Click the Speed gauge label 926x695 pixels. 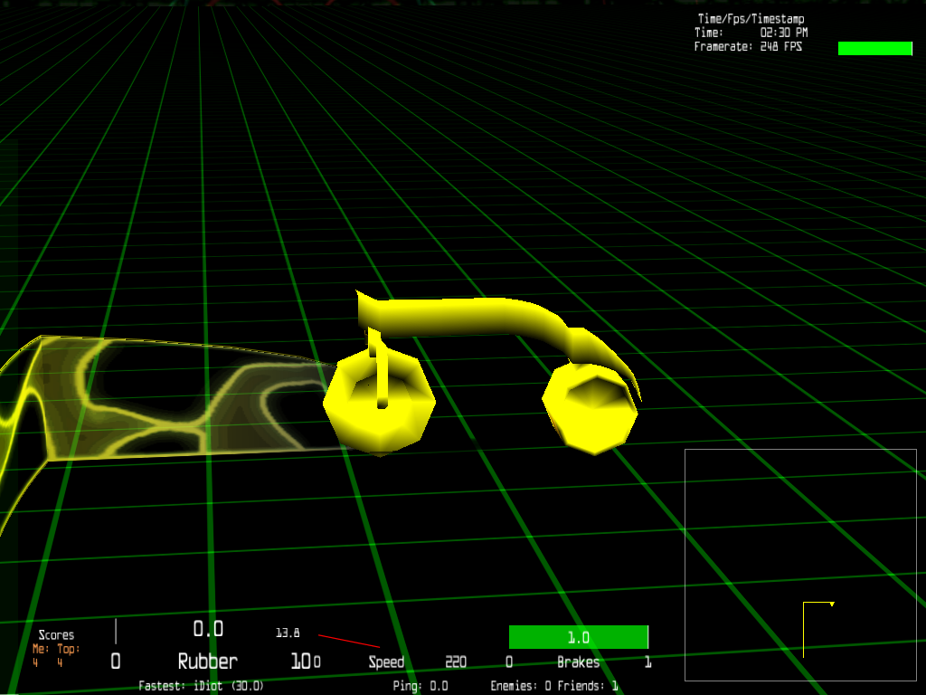[x=386, y=662]
